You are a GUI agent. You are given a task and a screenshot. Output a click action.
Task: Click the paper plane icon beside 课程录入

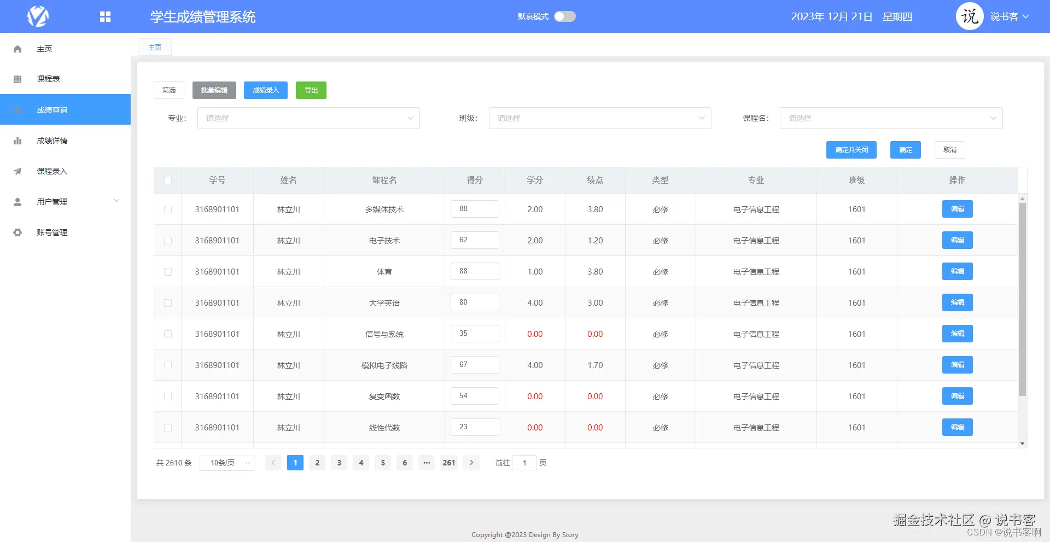point(17,171)
